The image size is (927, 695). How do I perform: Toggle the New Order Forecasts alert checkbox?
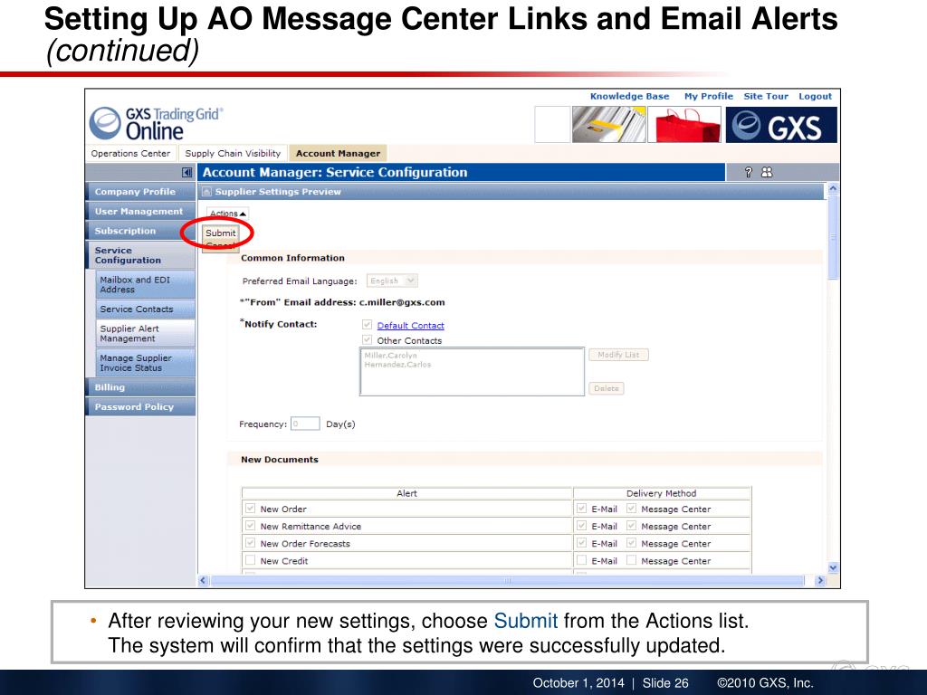250,543
